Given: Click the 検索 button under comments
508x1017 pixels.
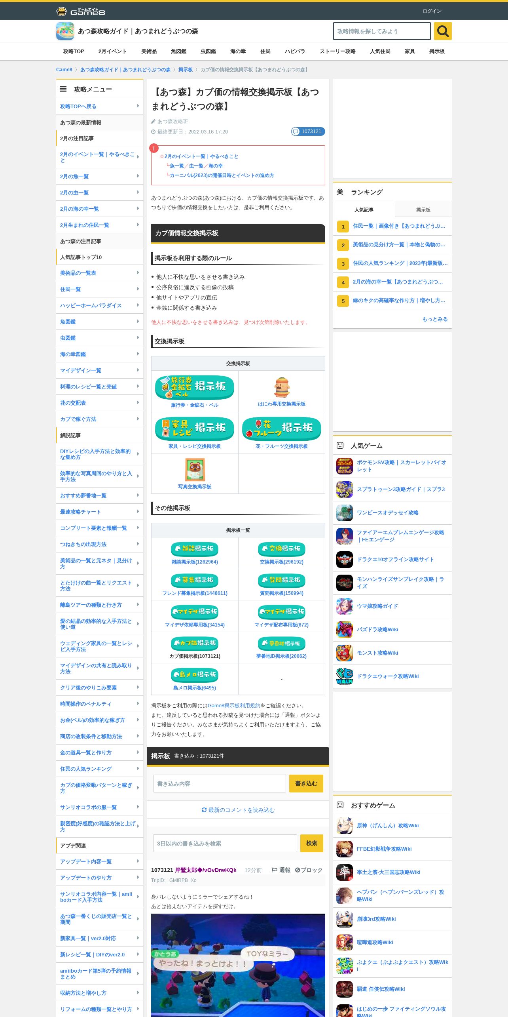Looking at the screenshot, I should (312, 844).
